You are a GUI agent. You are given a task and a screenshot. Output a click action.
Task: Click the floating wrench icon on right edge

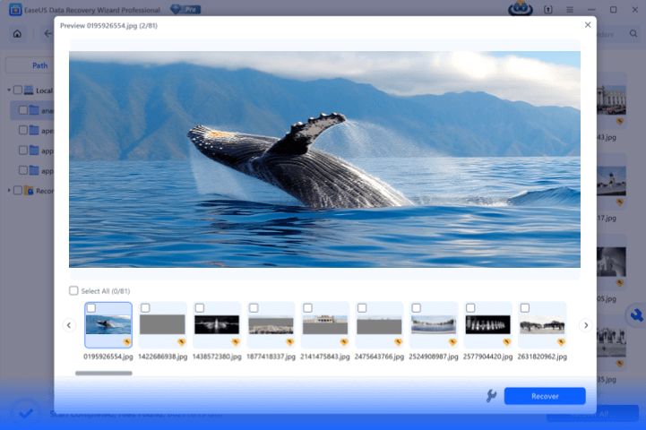point(636,316)
